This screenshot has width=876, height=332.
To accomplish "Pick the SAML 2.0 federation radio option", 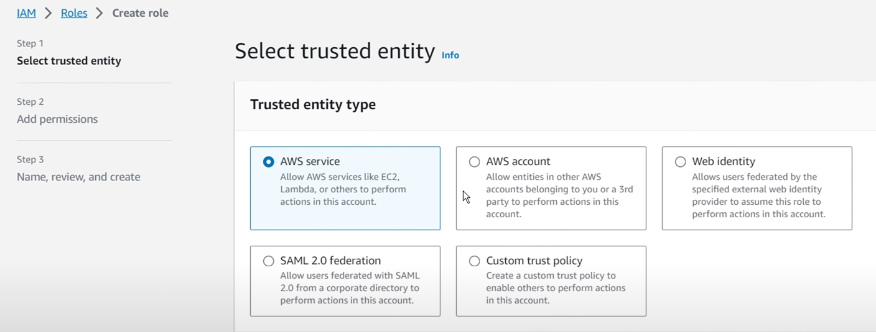I will point(268,261).
